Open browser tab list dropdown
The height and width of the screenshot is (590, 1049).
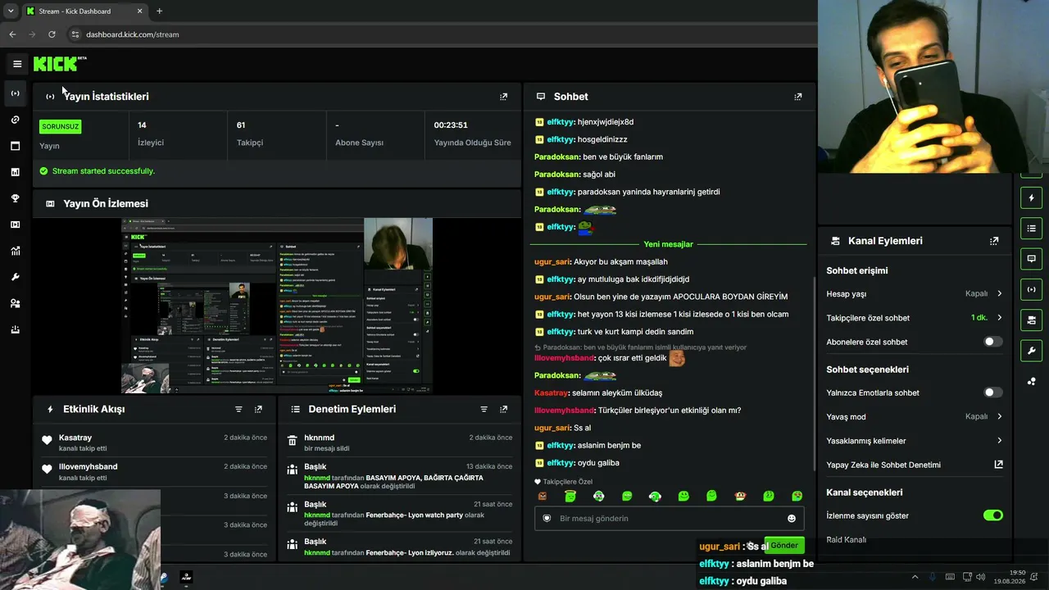coord(11,11)
